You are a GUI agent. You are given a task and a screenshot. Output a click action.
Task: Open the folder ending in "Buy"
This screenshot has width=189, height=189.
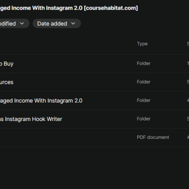tap(7, 64)
